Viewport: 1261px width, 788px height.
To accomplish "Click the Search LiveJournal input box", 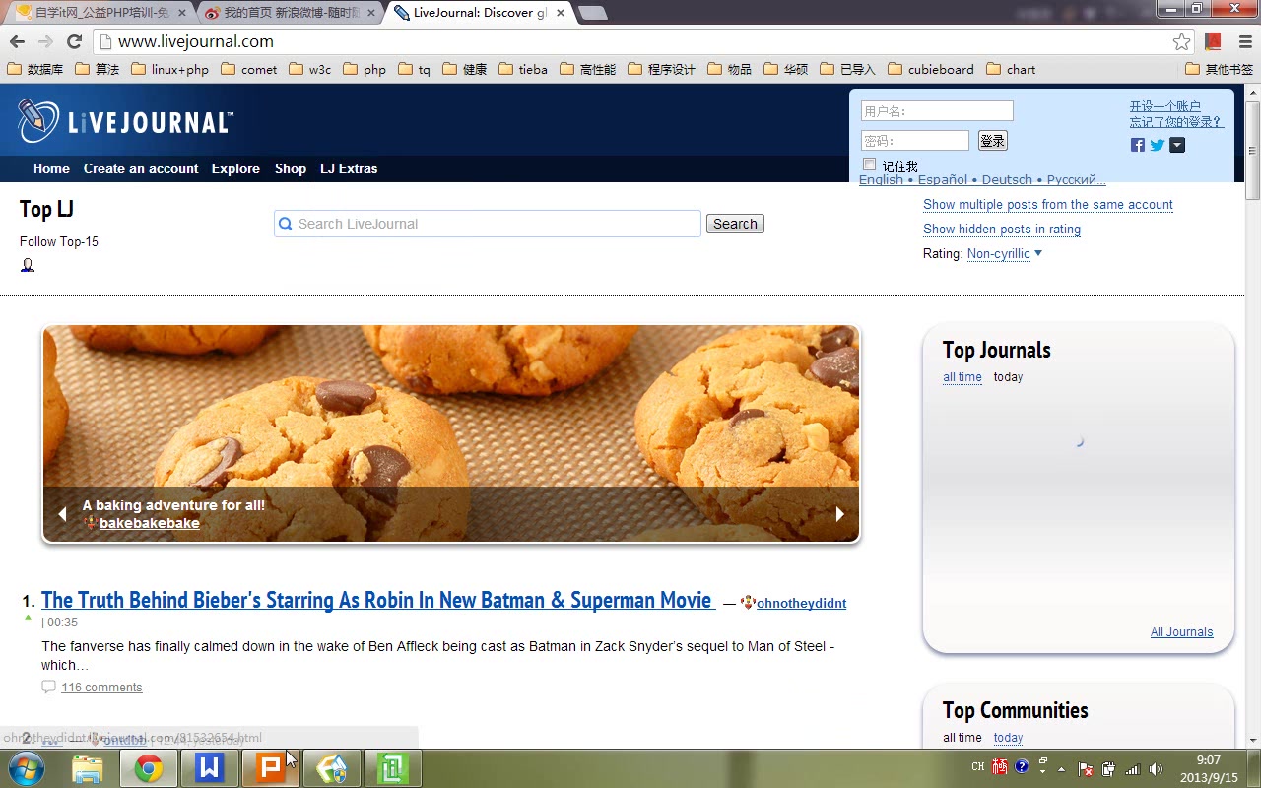I will click(488, 224).
